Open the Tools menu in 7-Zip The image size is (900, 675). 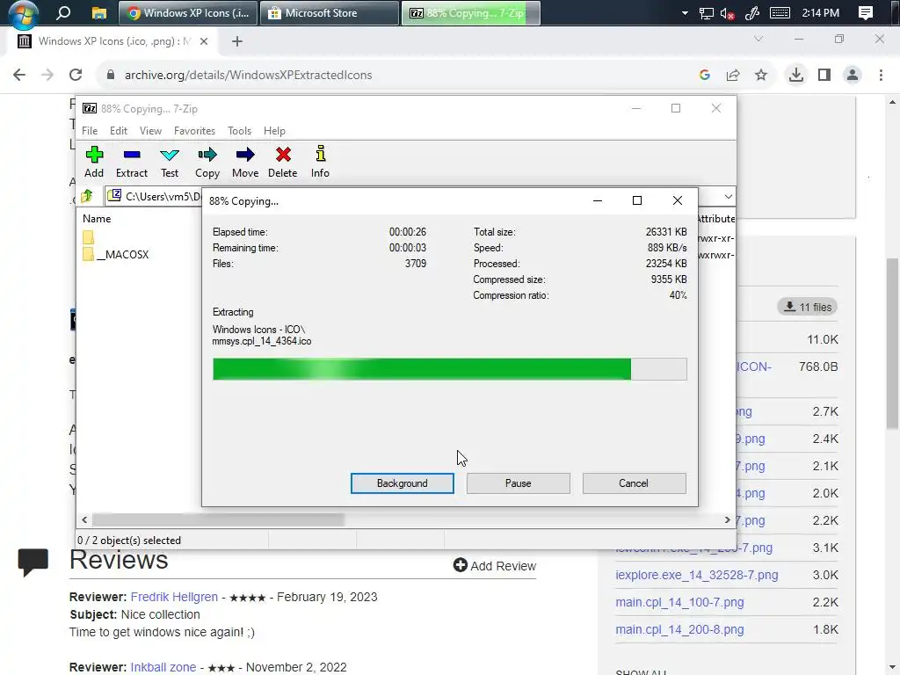tap(239, 131)
